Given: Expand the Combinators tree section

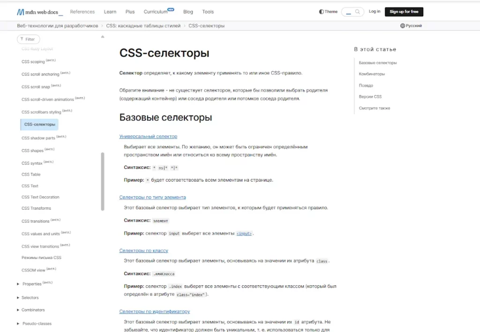Looking at the screenshot, I should pyautogui.click(x=18, y=310).
